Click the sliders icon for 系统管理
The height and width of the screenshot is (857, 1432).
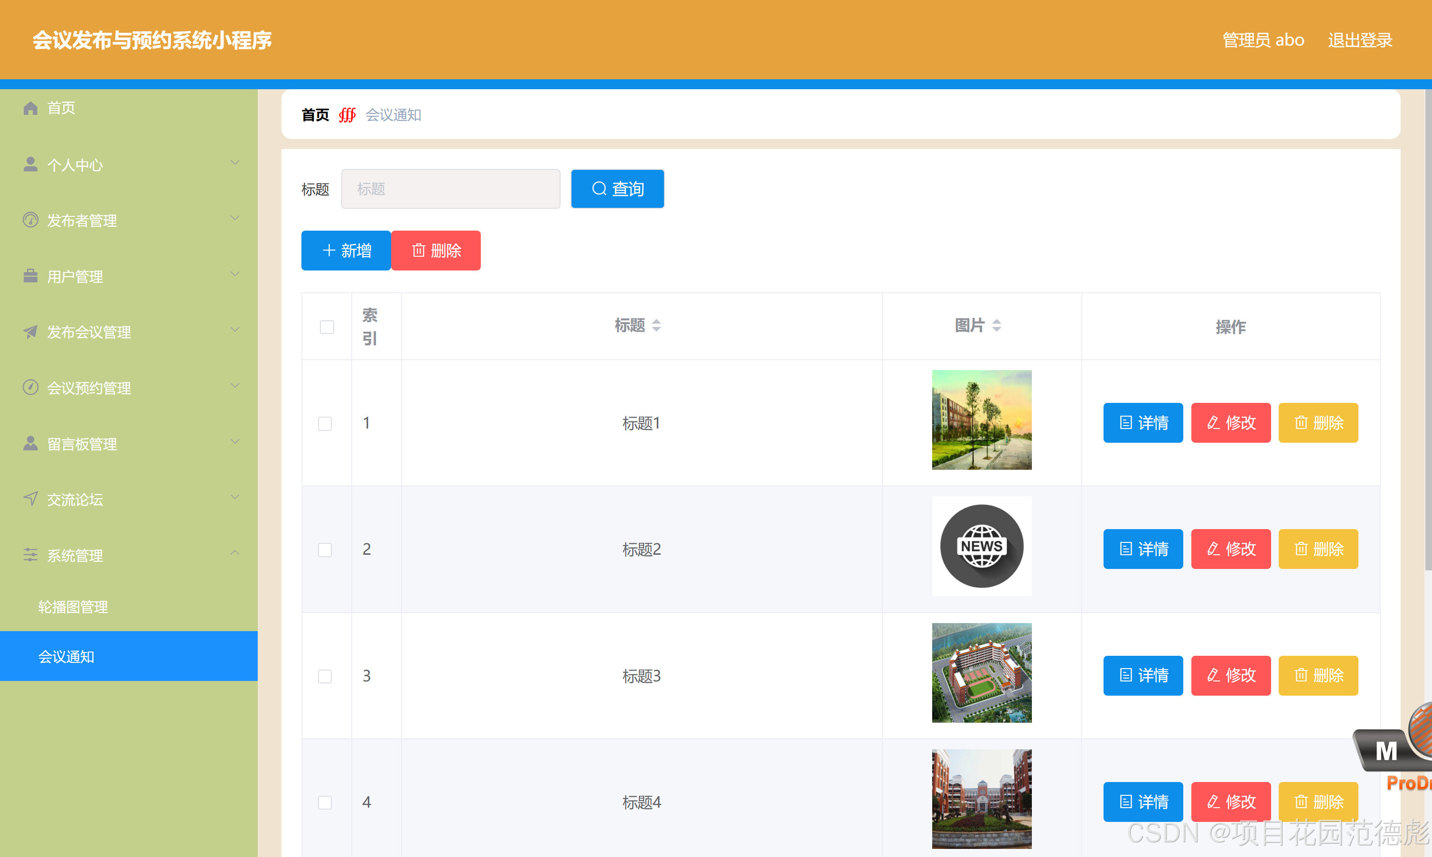[x=30, y=555]
